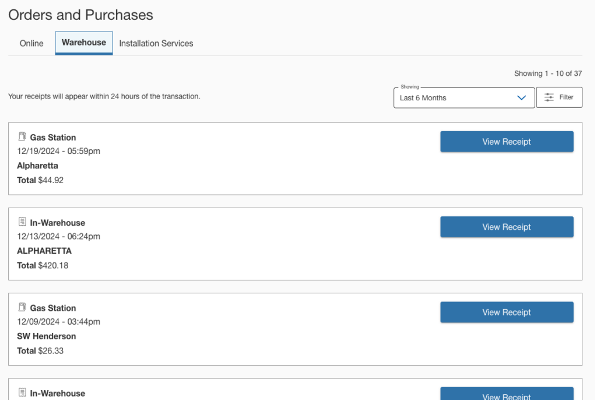Expand the chevron arrow of the Showing dropdown

pos(522,98)
